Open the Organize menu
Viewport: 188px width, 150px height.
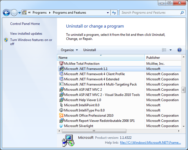(x=69, y=50)
